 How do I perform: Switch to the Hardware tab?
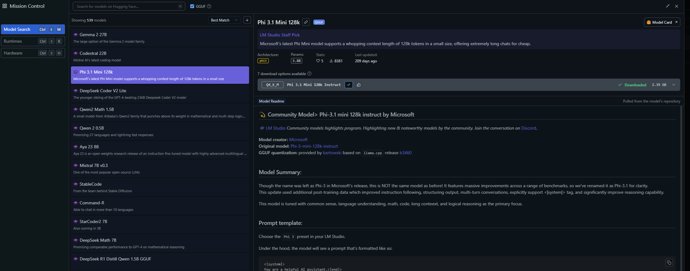[x=33, y=53]
